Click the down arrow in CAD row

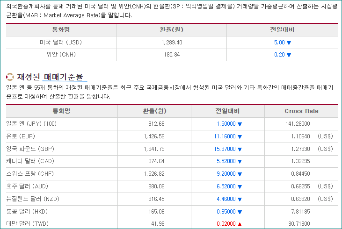(x=240, y=162)
